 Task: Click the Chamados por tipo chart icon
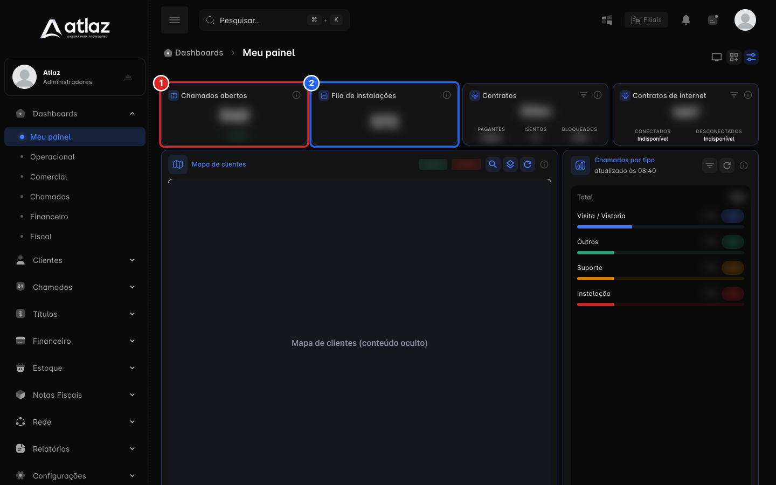580,165
